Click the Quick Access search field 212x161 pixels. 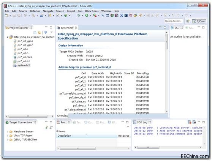[x=173, y=21]
